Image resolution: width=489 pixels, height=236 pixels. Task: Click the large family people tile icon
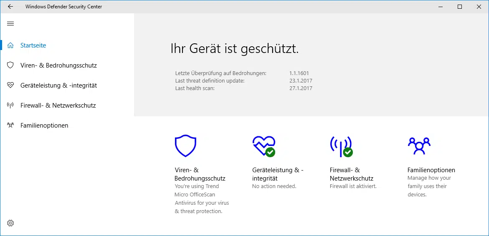pos(419,146)
